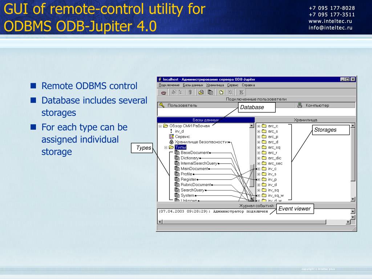Collapse the Типы tree node
The image size is (372, 279).
click(x=166, y=147)
